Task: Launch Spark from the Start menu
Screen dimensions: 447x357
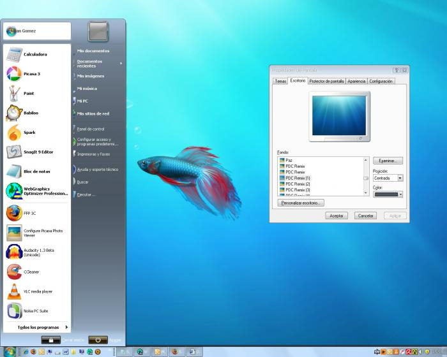Action: tap(37, 133)
